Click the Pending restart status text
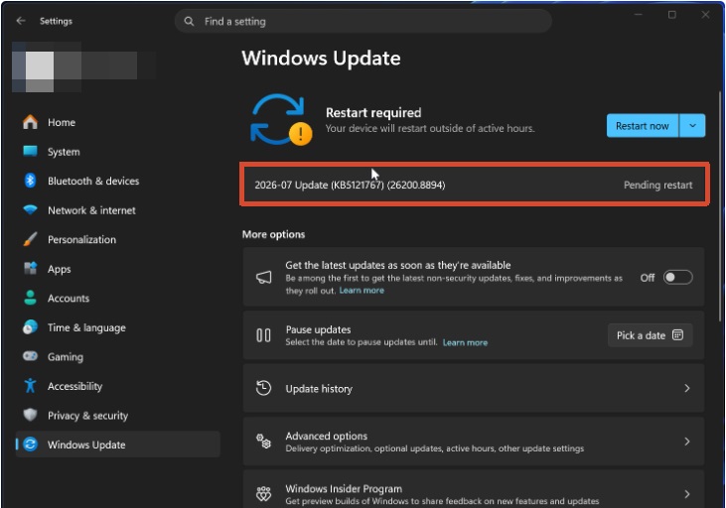The image size is (726, 508). (x=657, y=186)
